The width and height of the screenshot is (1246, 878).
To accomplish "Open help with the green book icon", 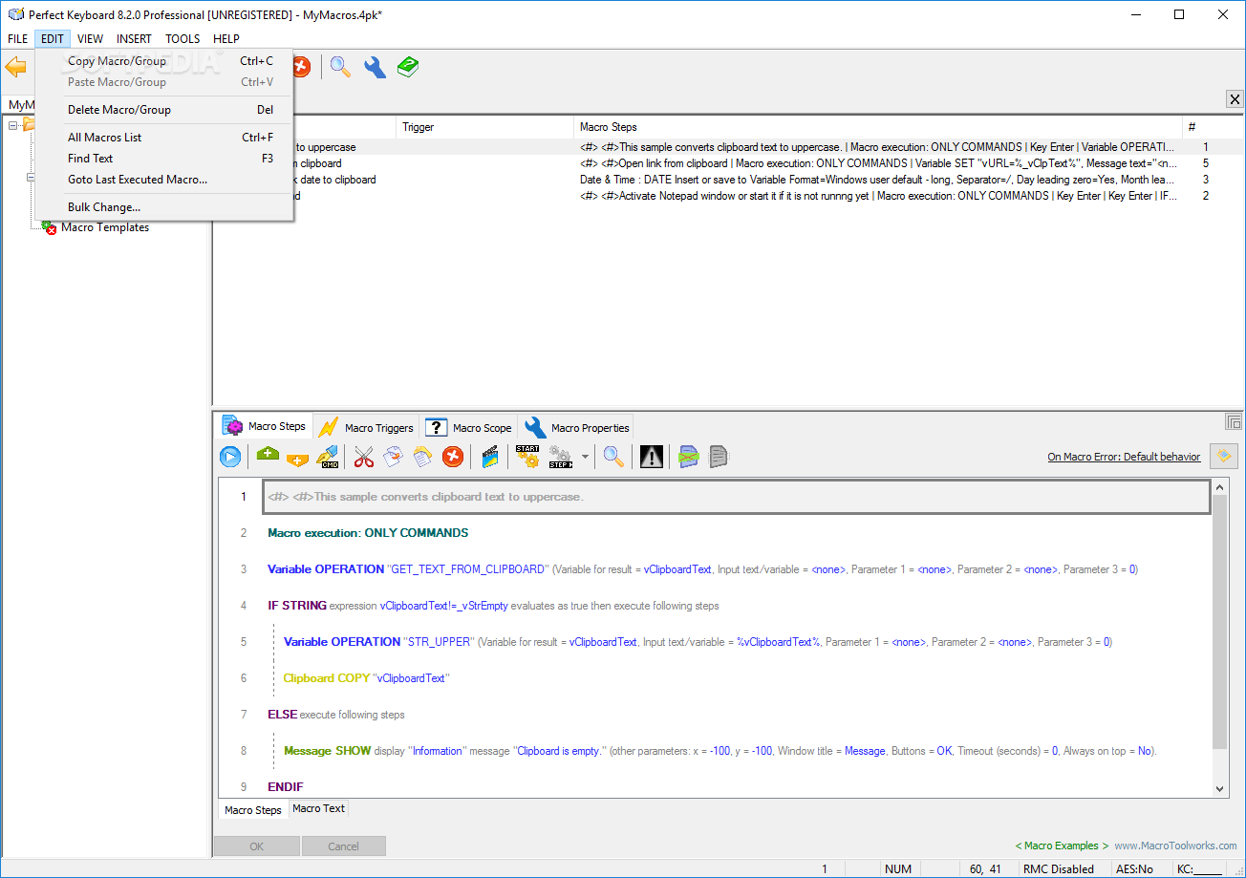I will 408,67.
